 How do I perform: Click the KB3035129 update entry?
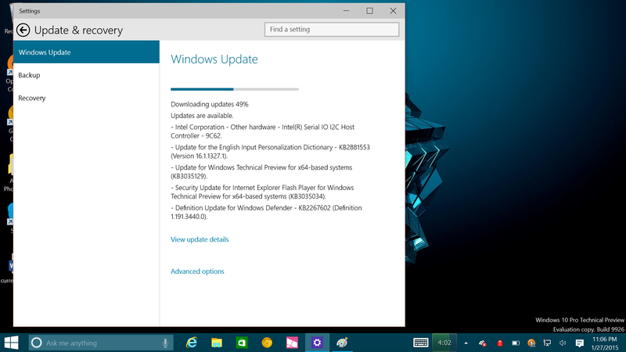(261, 171)
